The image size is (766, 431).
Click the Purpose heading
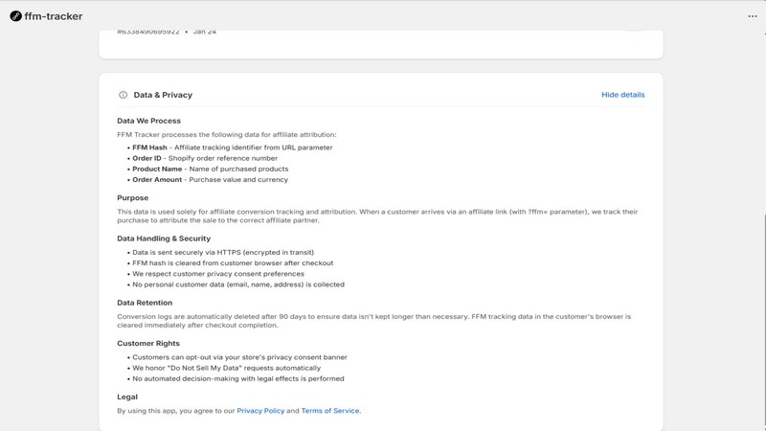[x=132, y=198]
